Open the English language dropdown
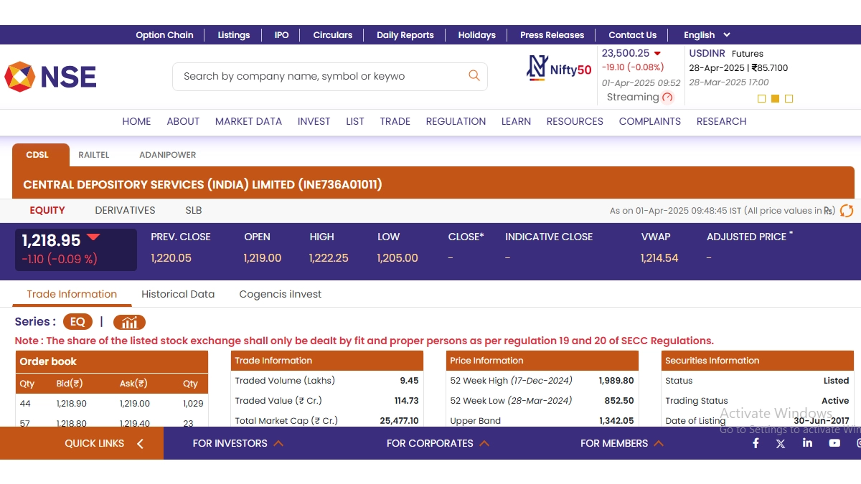Viewport: 861px width, 484px height. (707, 34)
